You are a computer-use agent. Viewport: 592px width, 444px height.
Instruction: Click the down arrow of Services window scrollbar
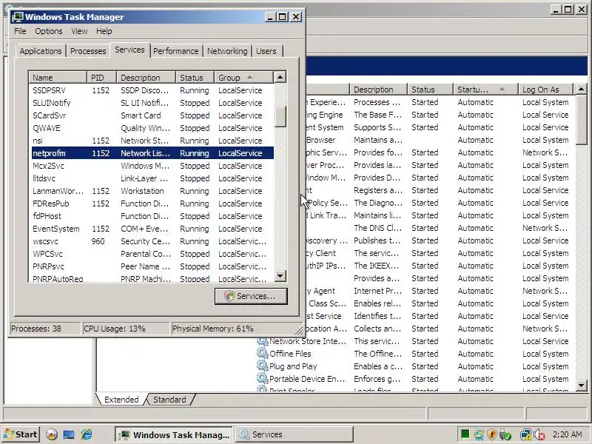click(x=581, y=386)
